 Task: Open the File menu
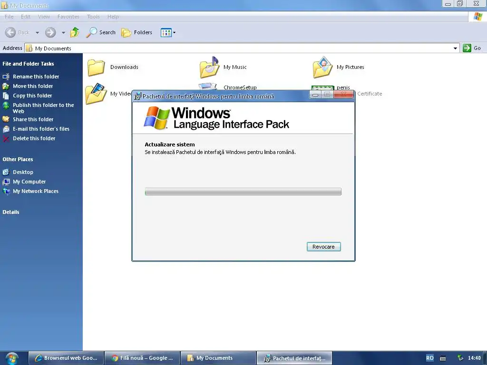pyautogui.click(x=9, y=17)
